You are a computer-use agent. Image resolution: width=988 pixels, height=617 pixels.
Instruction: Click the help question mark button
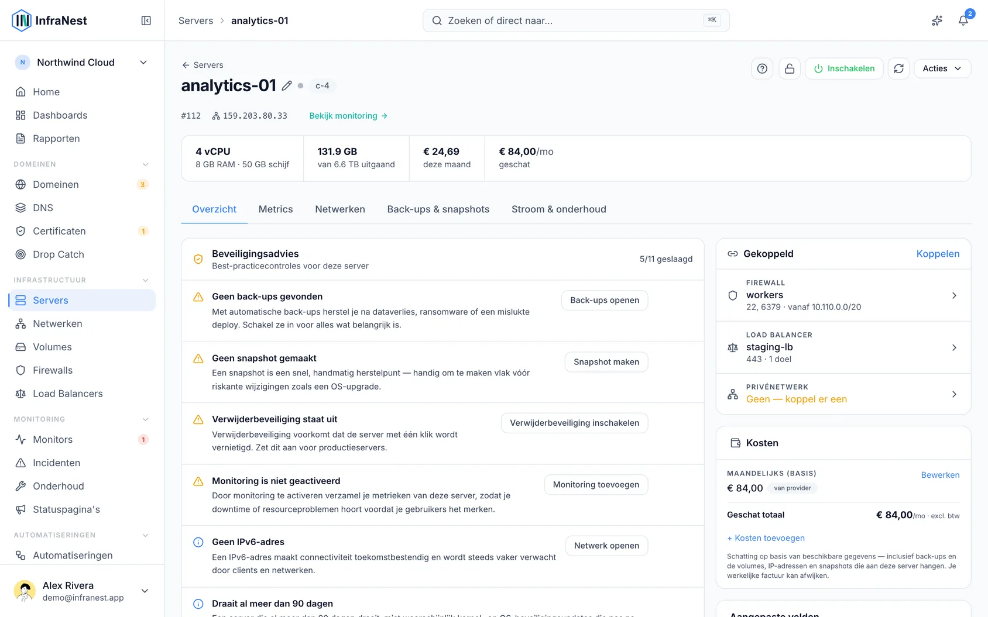pos(762,68)
